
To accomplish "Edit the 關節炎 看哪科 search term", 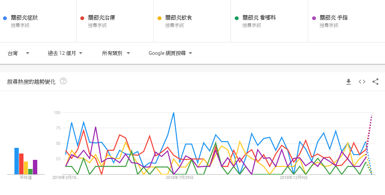I will click(259, 18).
